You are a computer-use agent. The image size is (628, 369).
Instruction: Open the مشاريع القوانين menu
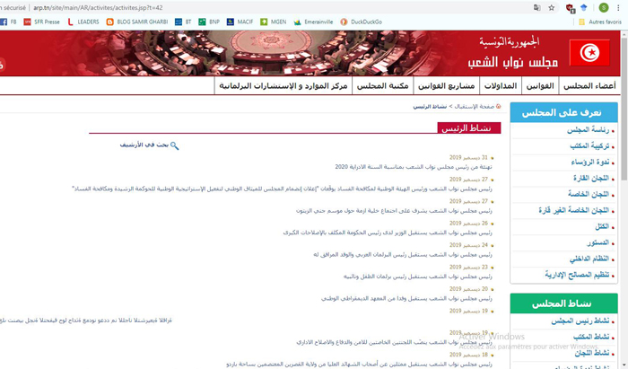click(x=446, y=85)
